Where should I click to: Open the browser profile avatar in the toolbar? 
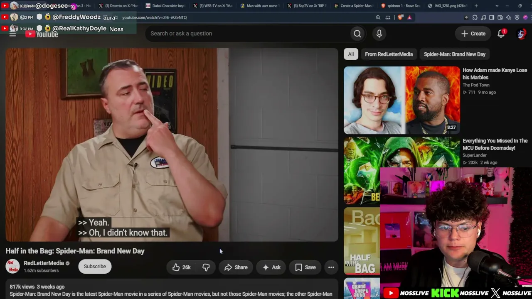(526, 17)
